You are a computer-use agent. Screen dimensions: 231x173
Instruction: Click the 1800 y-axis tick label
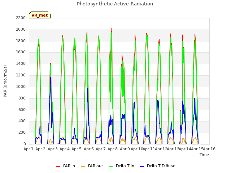coord(21,41)
